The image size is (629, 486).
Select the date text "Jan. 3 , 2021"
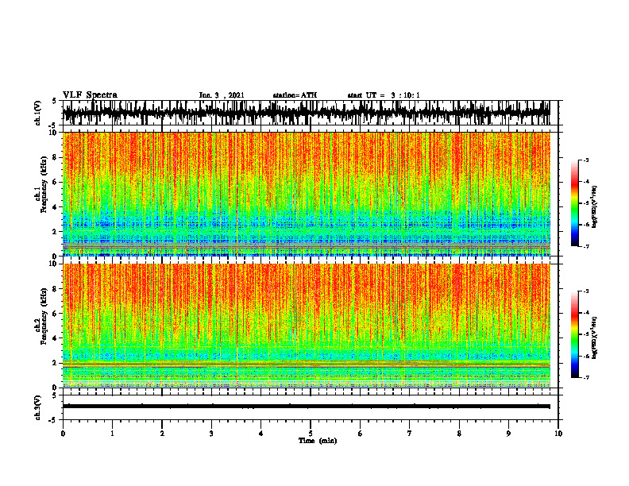(x=222, y=95)
